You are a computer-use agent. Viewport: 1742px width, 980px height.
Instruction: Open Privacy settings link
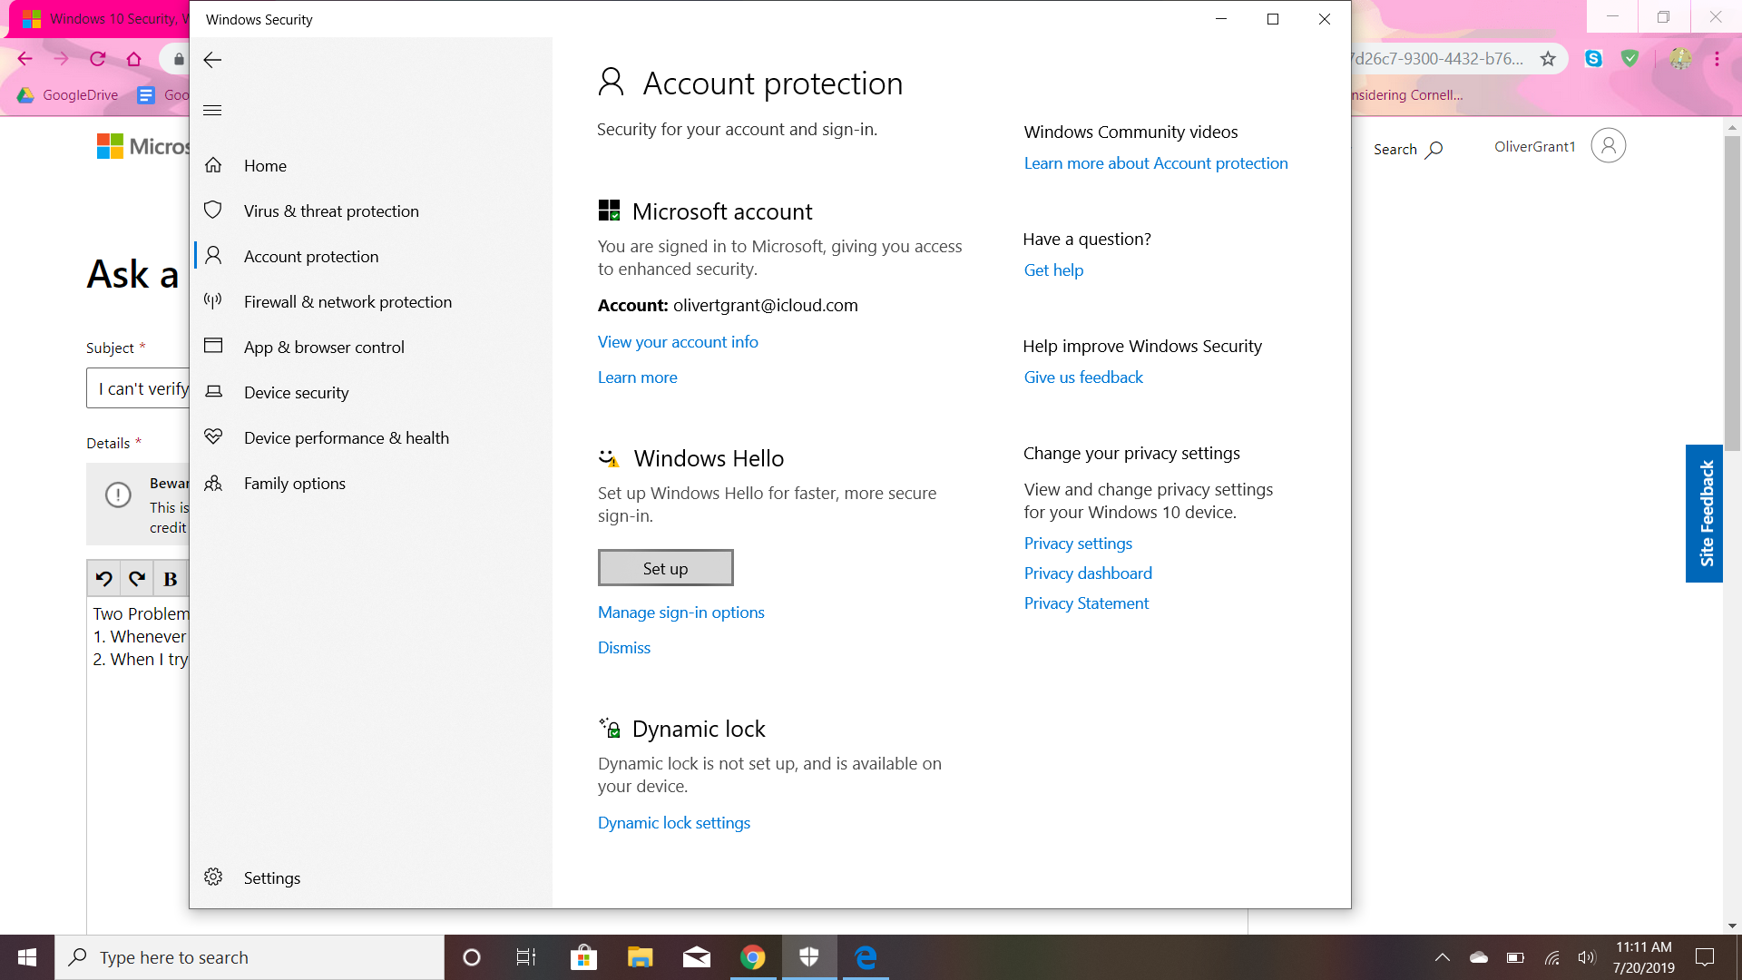[1078, 544]
